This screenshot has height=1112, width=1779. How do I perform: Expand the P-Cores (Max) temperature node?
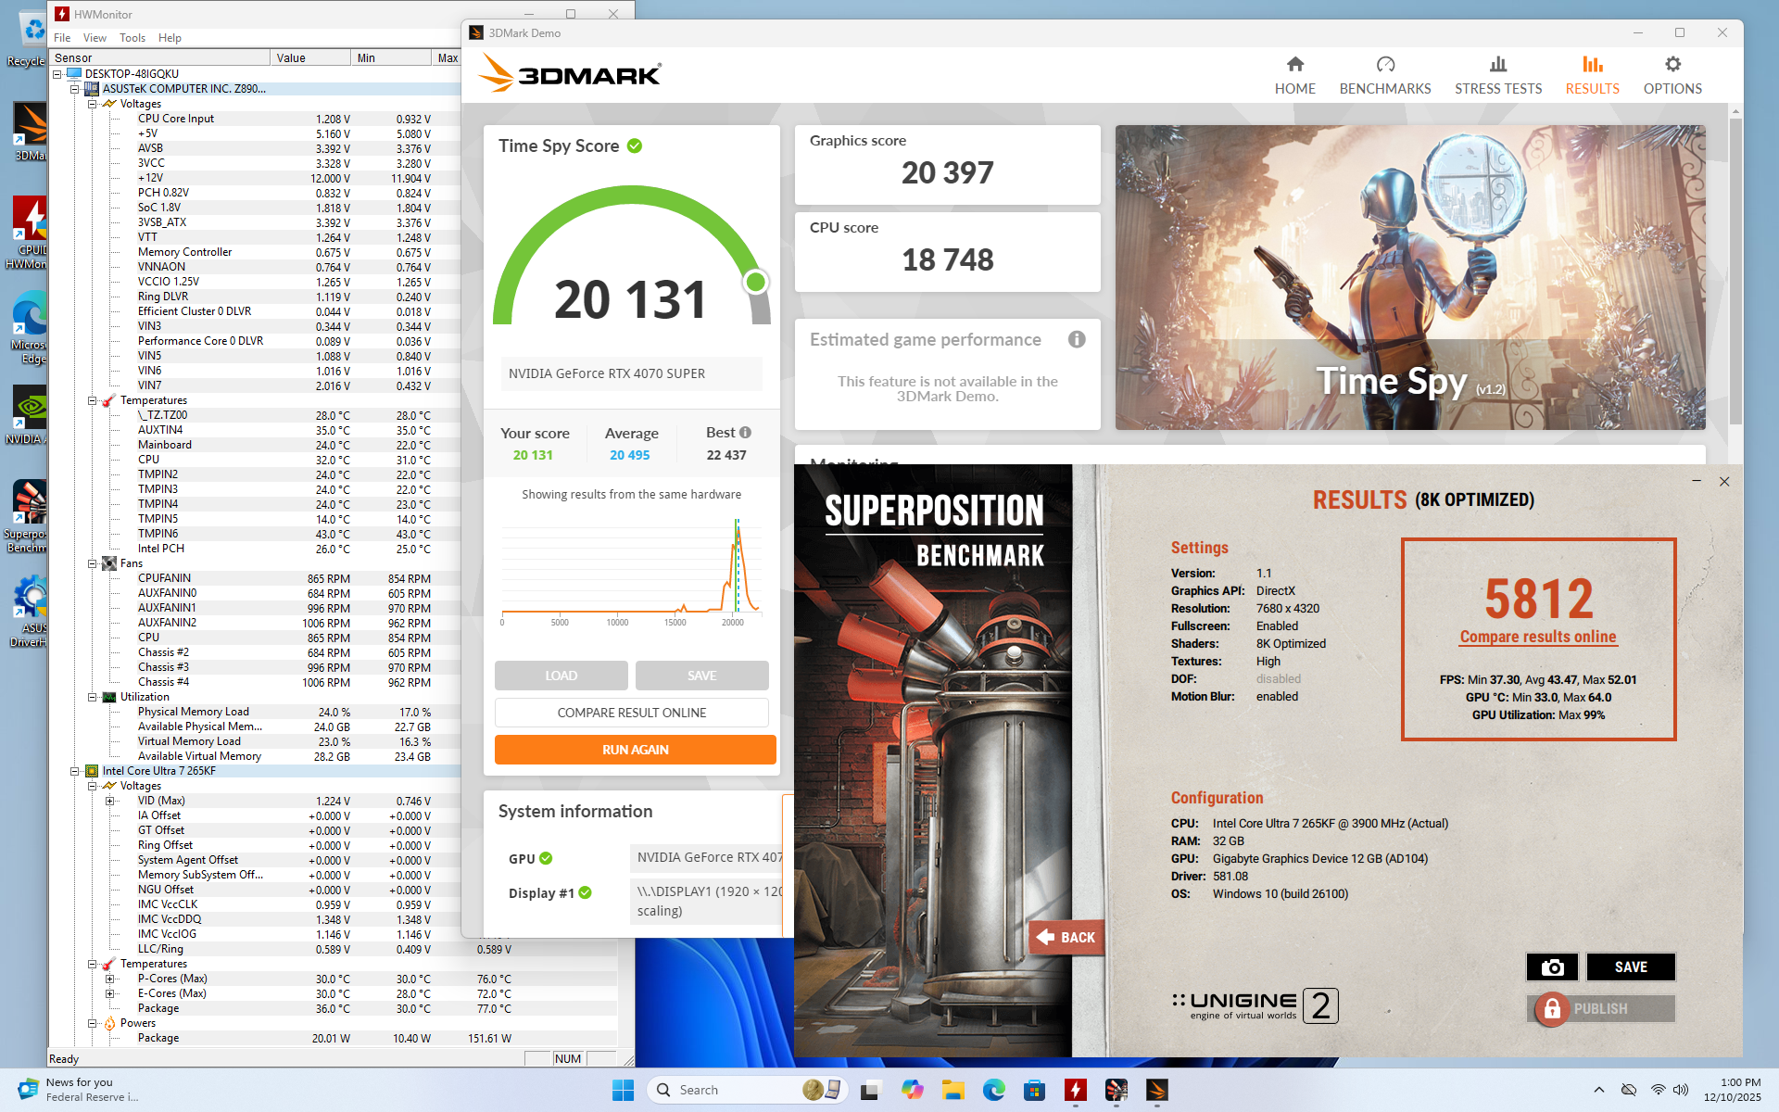[110, 979]
